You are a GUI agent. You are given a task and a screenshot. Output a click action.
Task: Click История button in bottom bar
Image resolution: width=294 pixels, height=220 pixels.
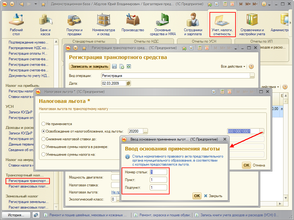[16, 215]
